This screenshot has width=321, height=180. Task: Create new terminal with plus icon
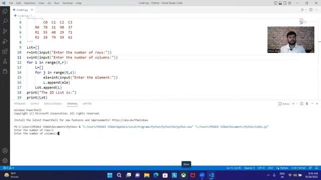[293, 103]
